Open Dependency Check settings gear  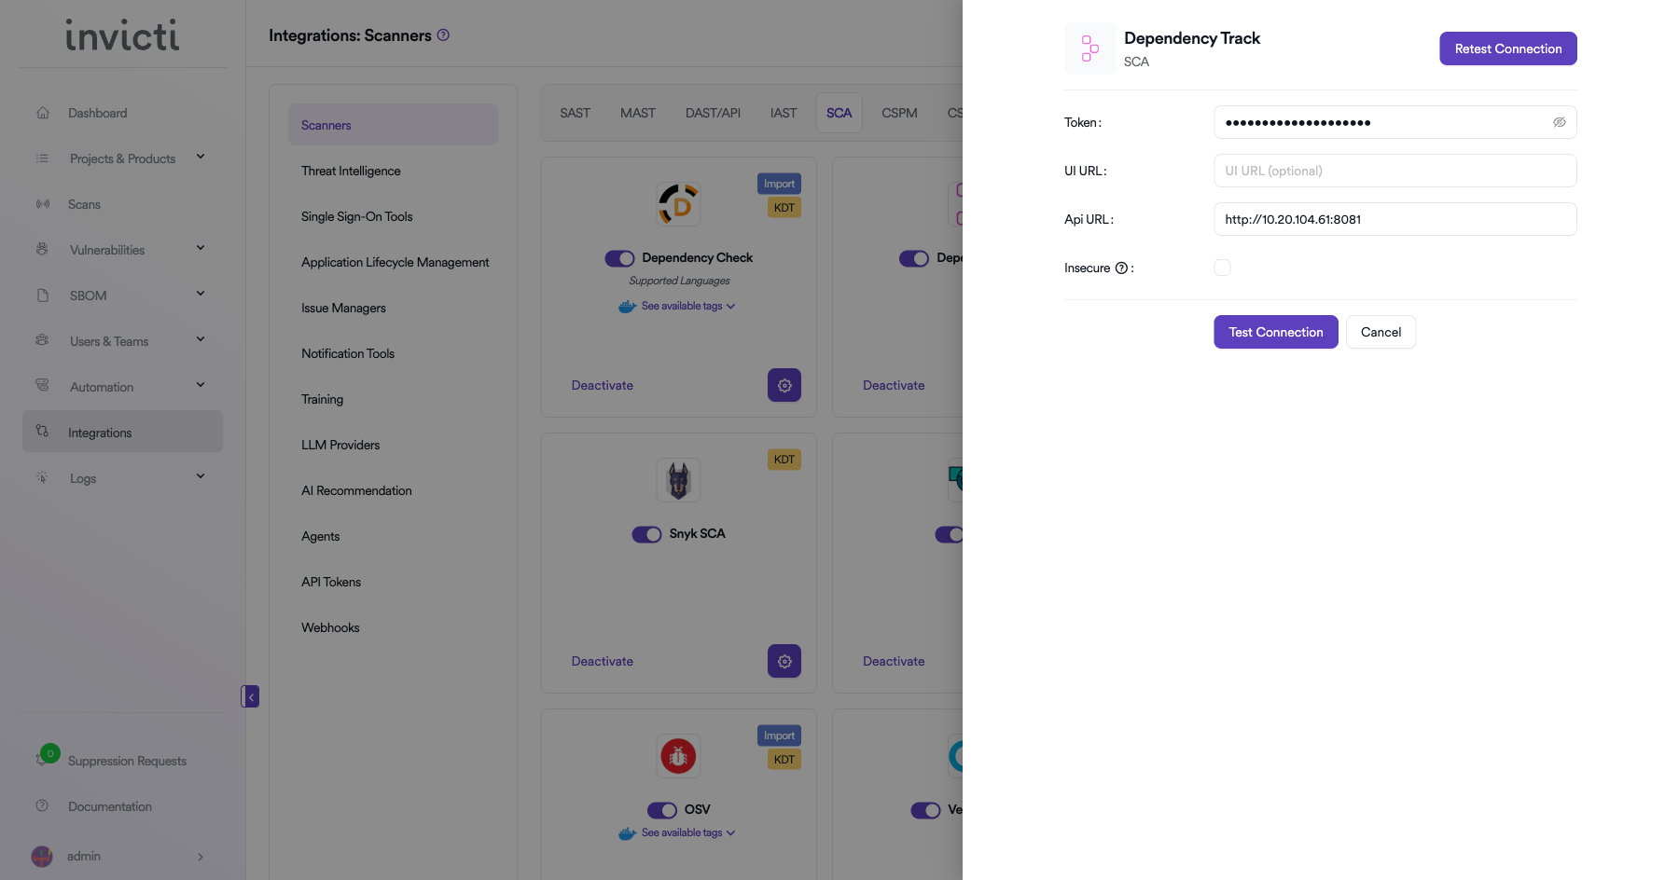coord(784,385)
